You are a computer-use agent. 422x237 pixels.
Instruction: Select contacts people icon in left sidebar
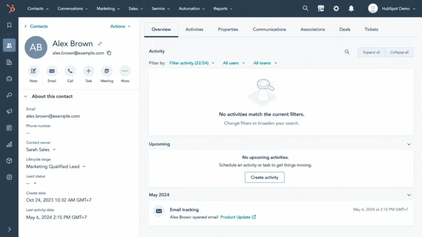coord(9,45)
